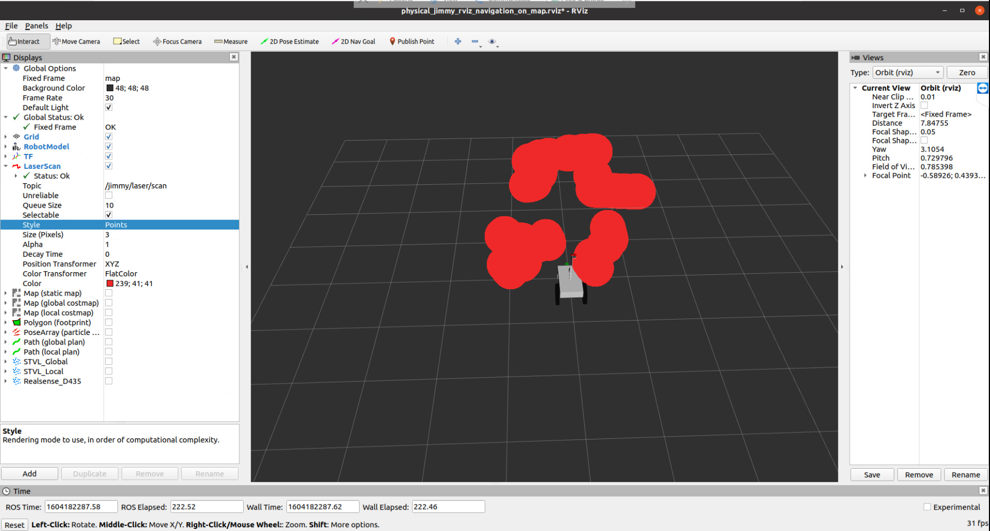The height and width of the screenshot is (531, 990).
Task: Open the Panels menu
Action: (36, 26)
